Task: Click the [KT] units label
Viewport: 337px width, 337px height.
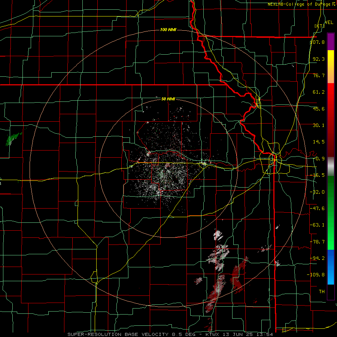Action: point(319,26)
